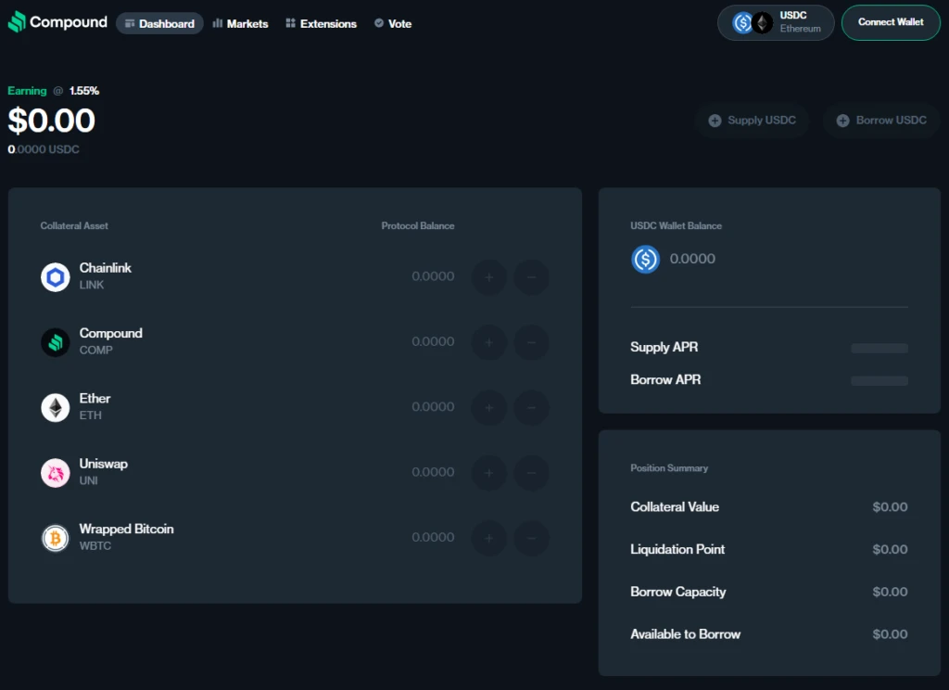The image size is (949, 690).
Task: Click the Connect Wallet button
Action: 891,22
